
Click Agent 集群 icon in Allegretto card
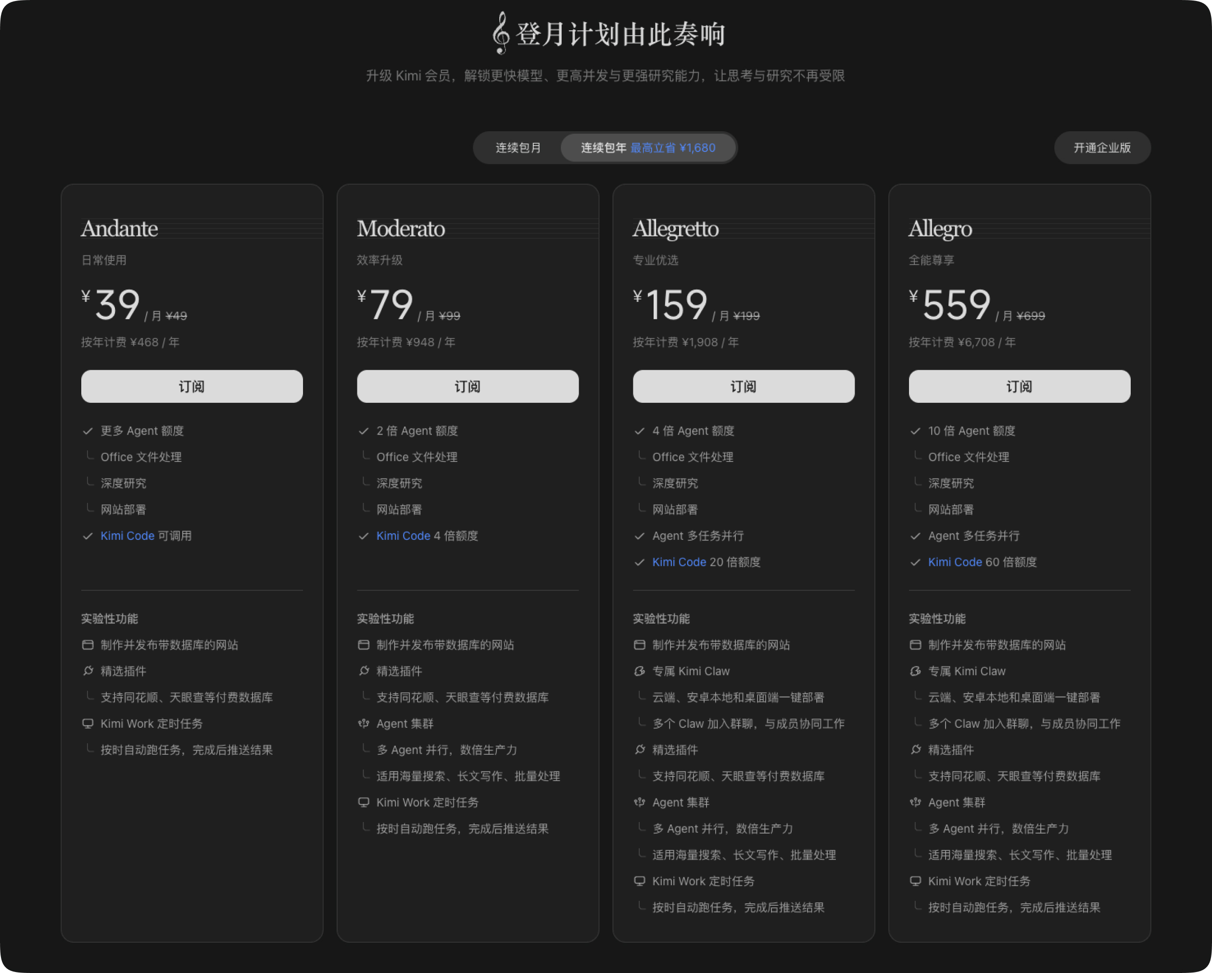point(639,802)
